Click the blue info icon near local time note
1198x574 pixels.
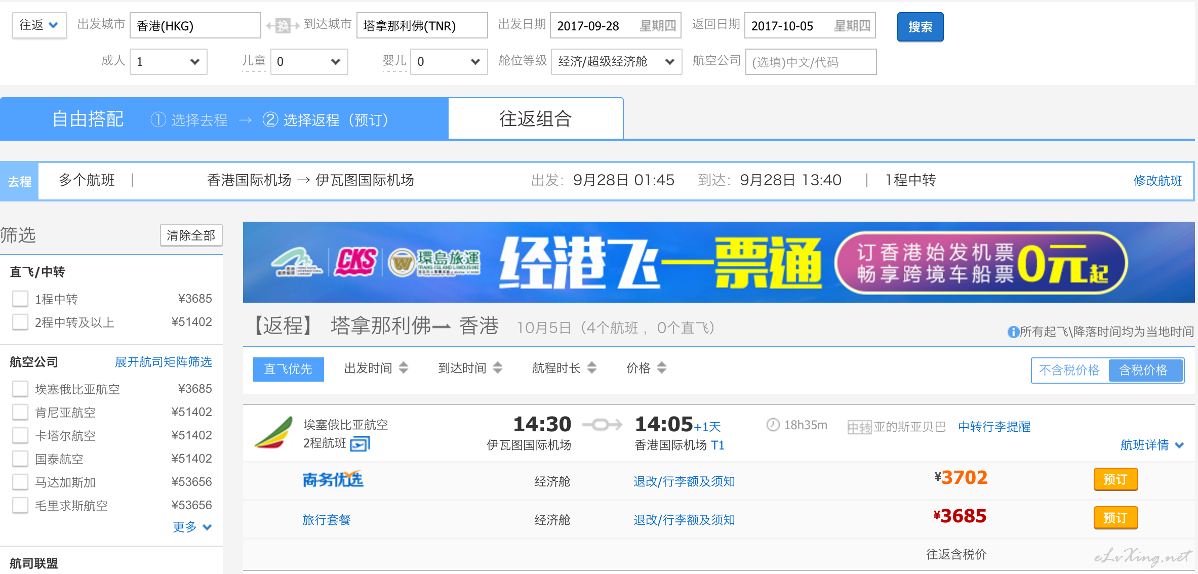coord(1013,332)
